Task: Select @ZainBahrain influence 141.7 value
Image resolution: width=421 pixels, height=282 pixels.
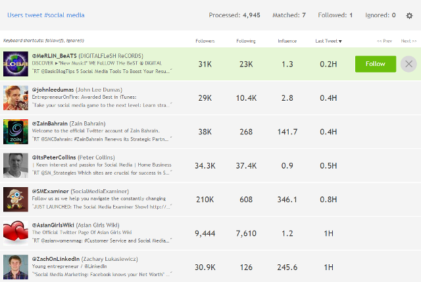Action: click(287, 132)
